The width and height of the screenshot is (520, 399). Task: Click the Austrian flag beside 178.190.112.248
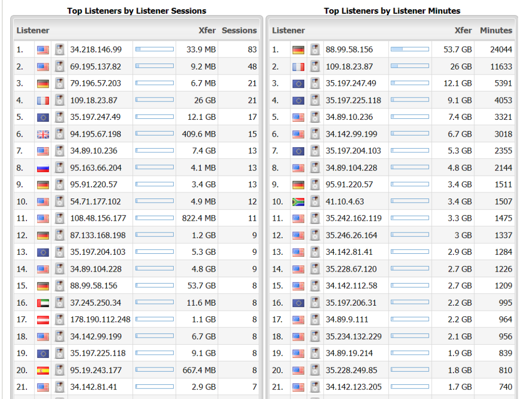(x=43, y=320)
